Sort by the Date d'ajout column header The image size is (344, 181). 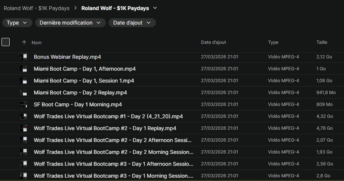point(213,42)
